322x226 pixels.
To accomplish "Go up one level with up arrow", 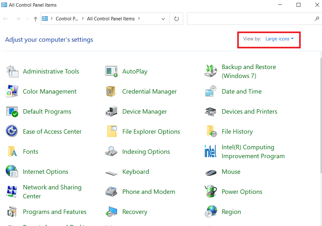I will pyautogui.click(x=36, y=19).
